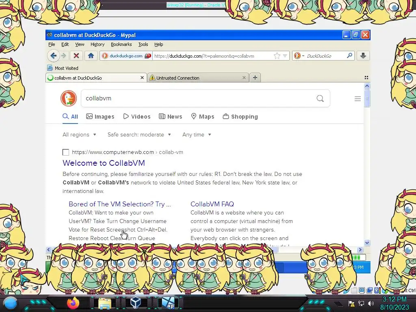Click the horizontal scrollbar right arrow
Image resolution: width=416 pixels, height=312 pixels.
click(360, 250)
